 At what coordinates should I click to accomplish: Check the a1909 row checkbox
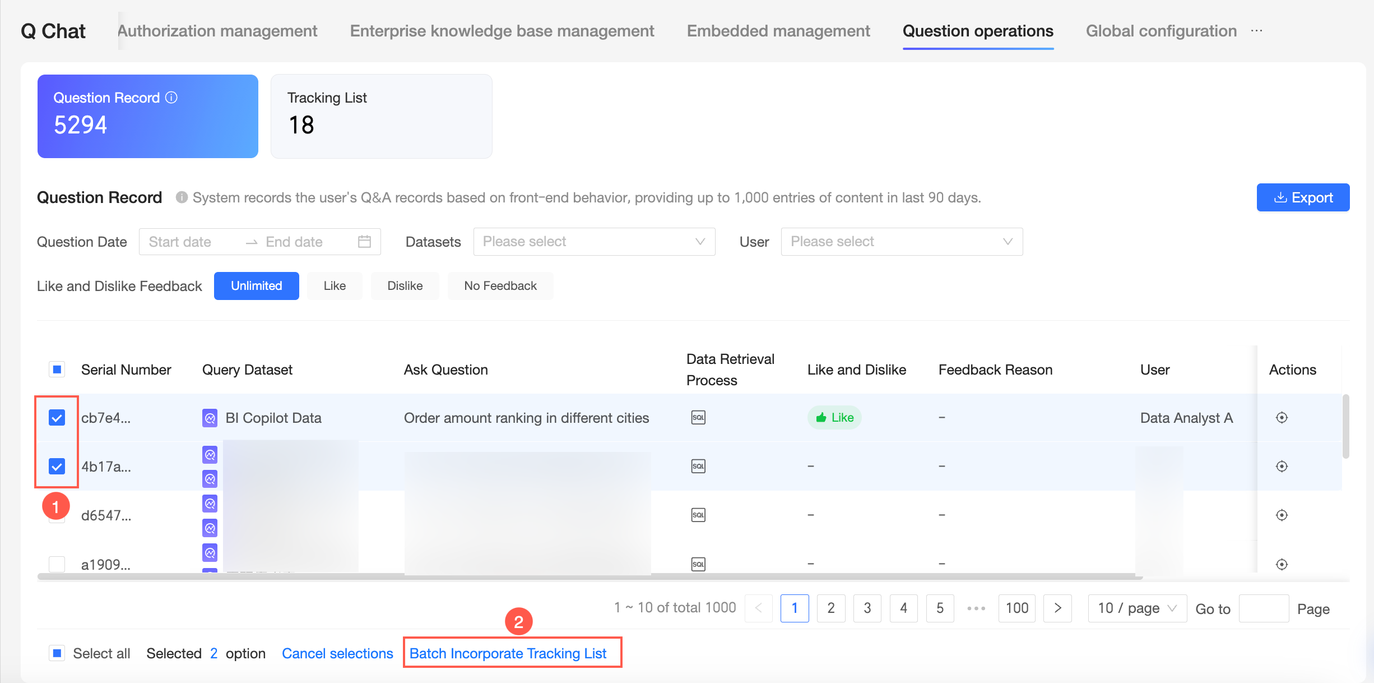[57, 564]
